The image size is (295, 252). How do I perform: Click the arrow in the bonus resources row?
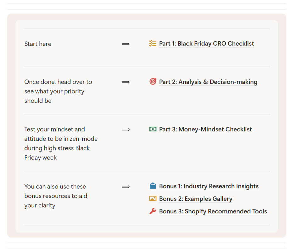coord(126,187)
